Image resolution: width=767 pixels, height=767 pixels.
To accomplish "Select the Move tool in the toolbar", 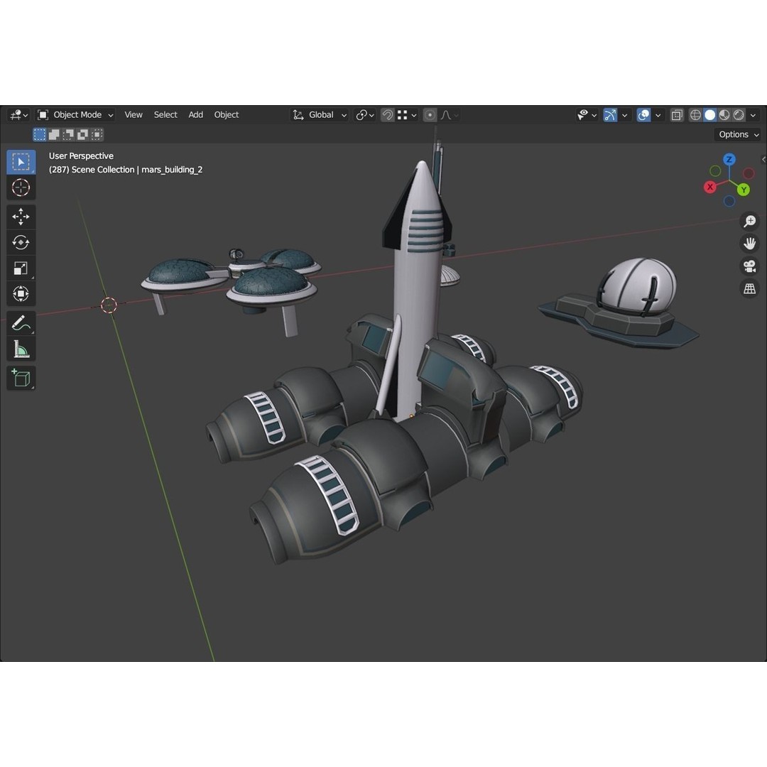I will coord(21,217).
